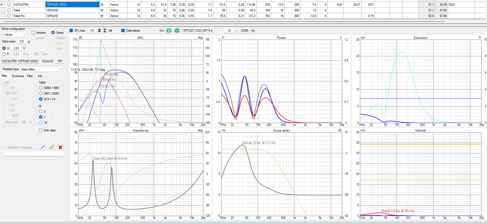
Task: Select the highlighted 12PR320 V2022 model cell
Action: pyautogui.click(x=73, y=5)
